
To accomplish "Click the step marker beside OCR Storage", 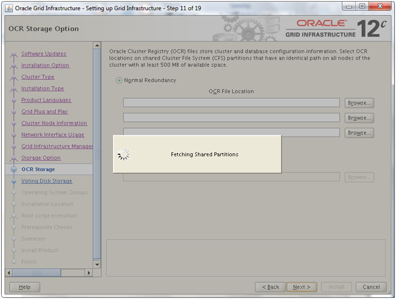I will (x=14, y=170).
